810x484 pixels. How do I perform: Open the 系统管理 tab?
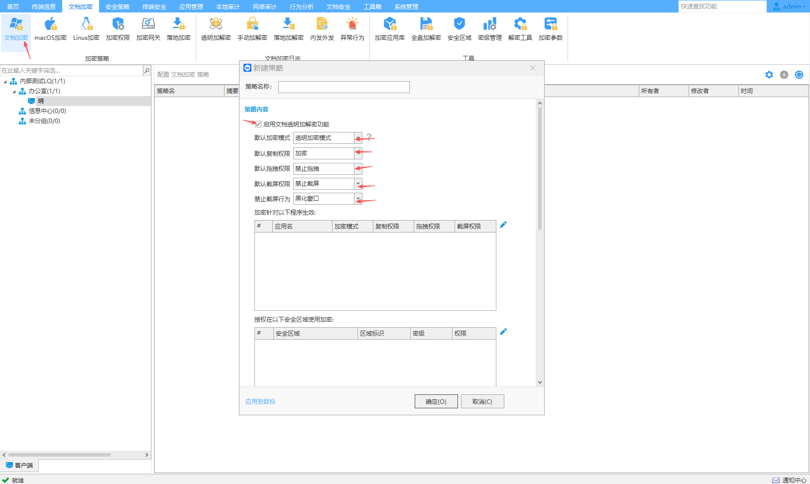406,6
